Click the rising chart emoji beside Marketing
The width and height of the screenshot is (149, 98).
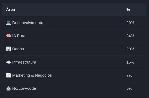(x=9, y=75)
